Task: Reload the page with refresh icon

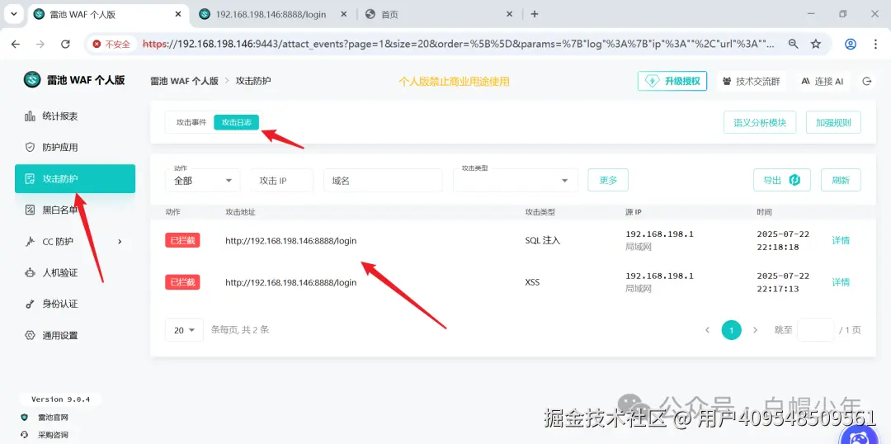Action: point(65,44)
